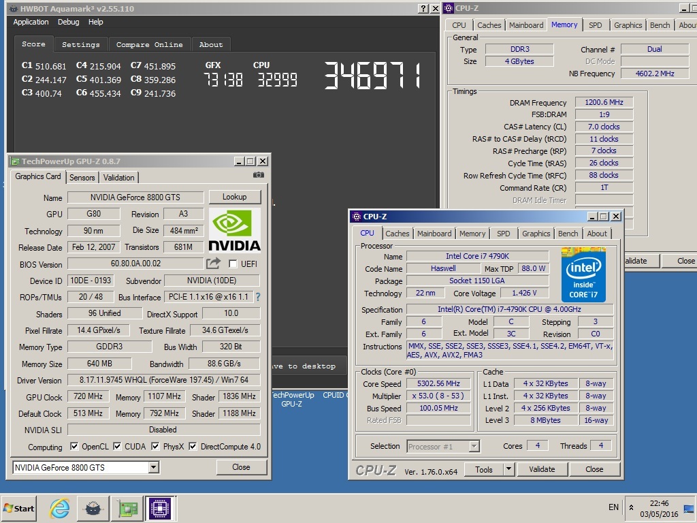This screenshot has width=697, height=523.
Task: Open the Tools dropdown arrow in CPU-Z
Action: [508, 469]
